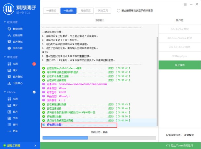Open 照片 under the iPhone section
The height and width of the screenshot is (149, 201).
click(13, 105)
